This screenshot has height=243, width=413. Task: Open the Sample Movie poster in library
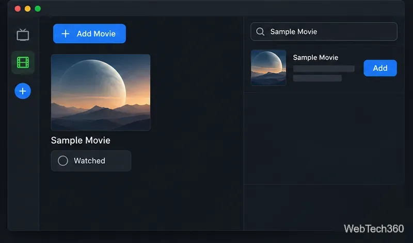pyautogui.click(x=101, y=92)
